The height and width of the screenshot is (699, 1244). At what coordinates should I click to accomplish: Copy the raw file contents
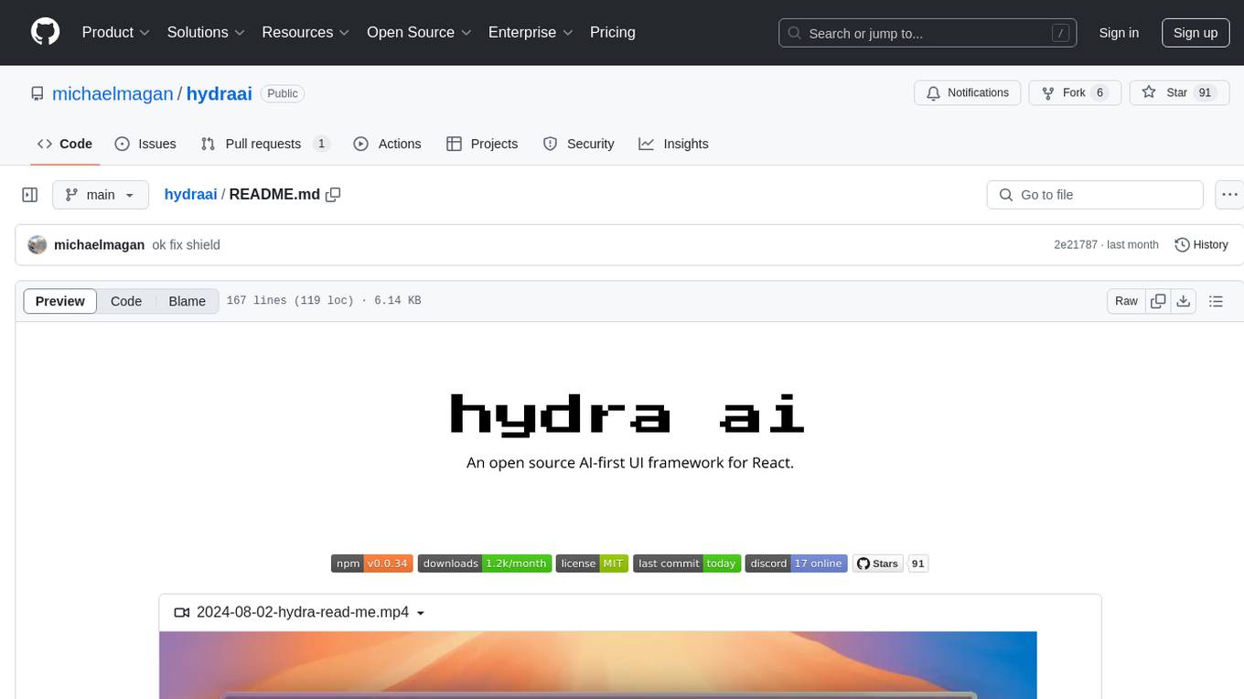tap(1159, 301)
